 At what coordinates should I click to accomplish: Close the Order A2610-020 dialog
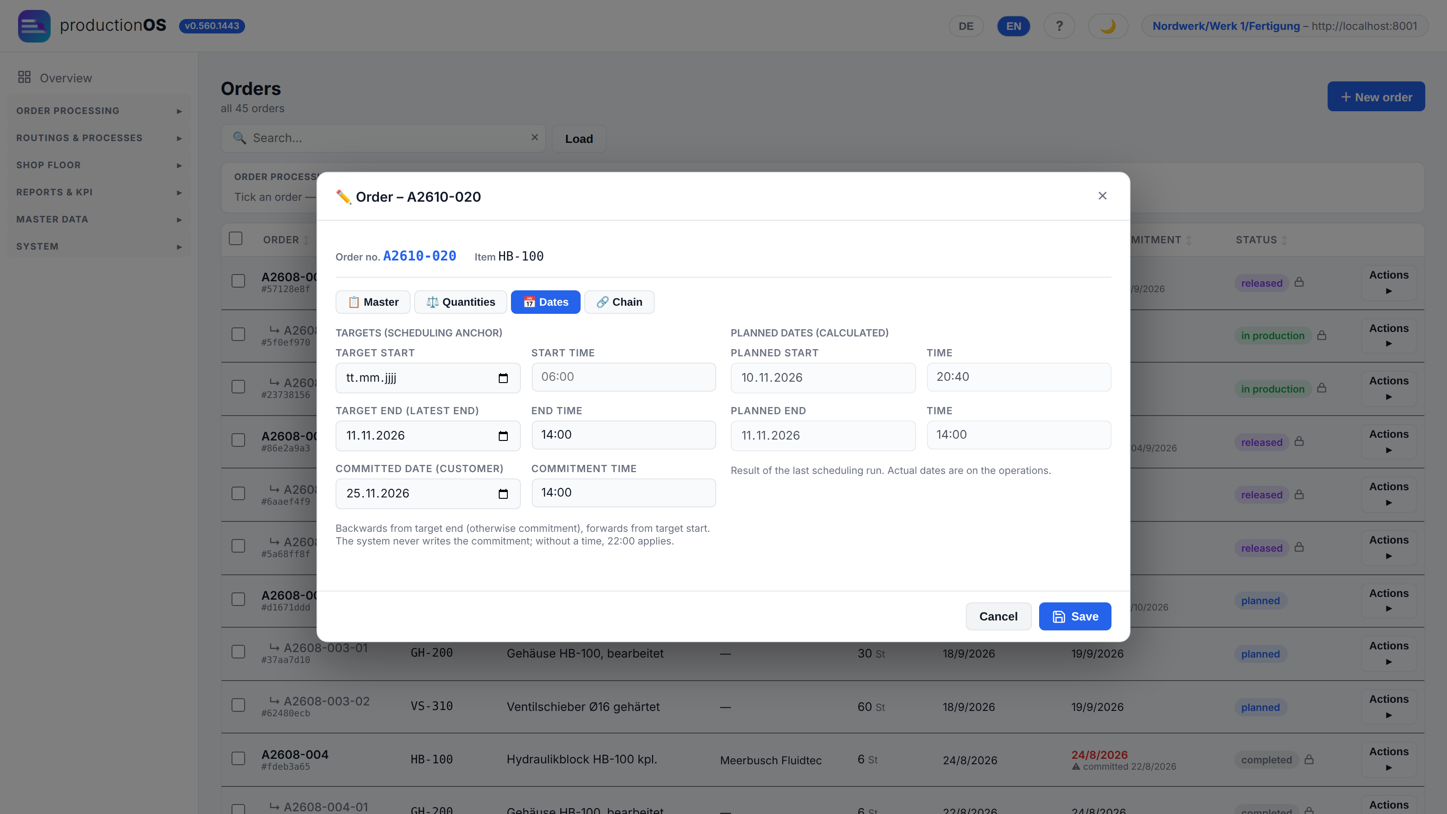(1102, 195)
